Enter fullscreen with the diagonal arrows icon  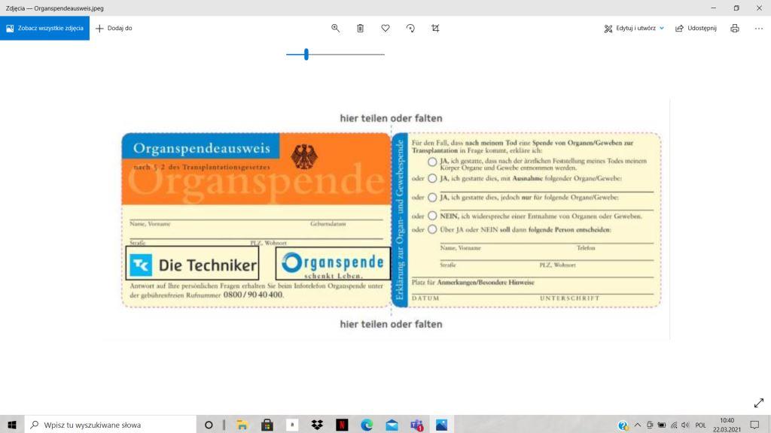758,403
